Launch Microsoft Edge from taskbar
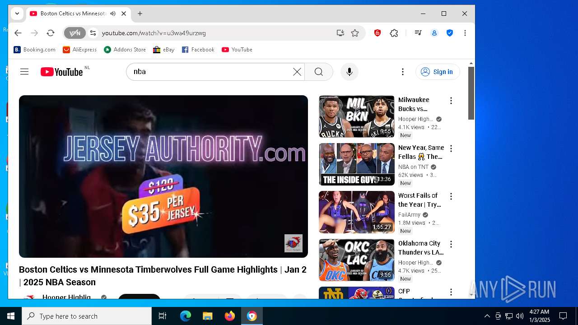 pyautogui.click(x=186, y=316)
